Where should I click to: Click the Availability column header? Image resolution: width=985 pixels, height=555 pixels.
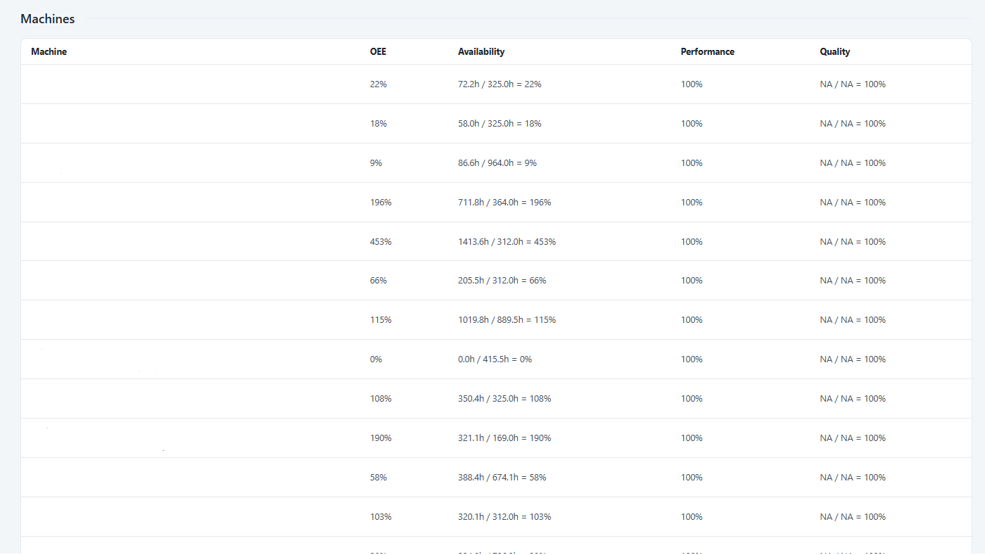(481, 52)
